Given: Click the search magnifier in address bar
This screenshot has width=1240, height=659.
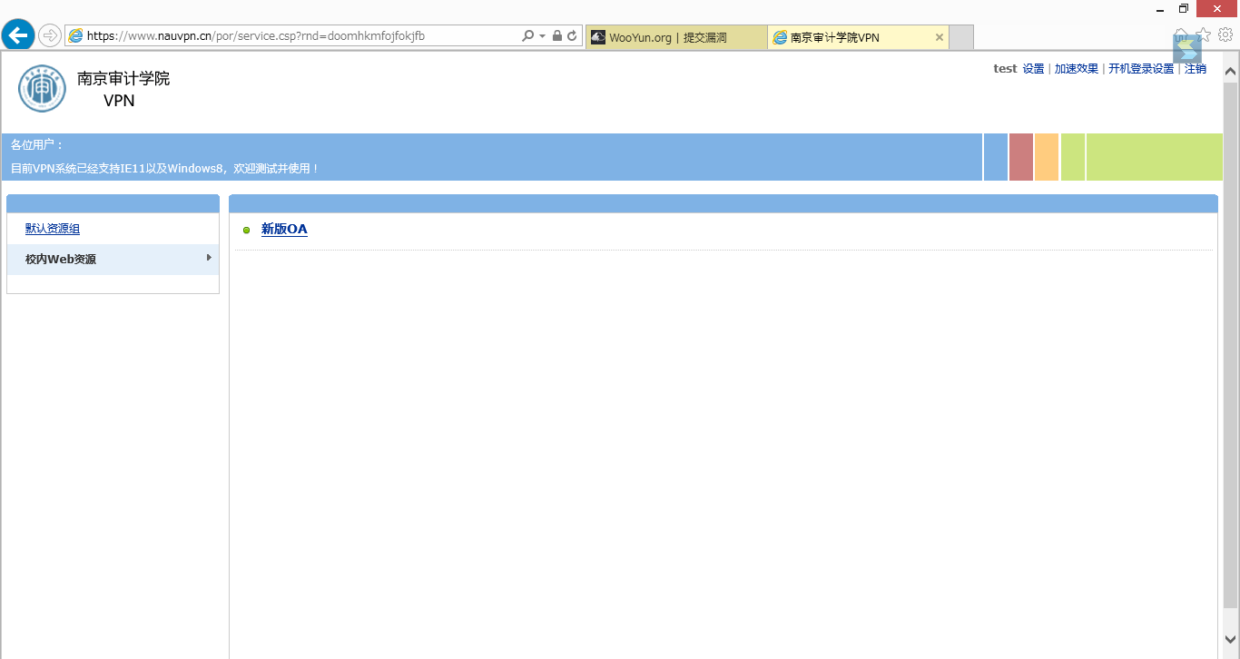Looking at the screenshot, I should point(528,36).
